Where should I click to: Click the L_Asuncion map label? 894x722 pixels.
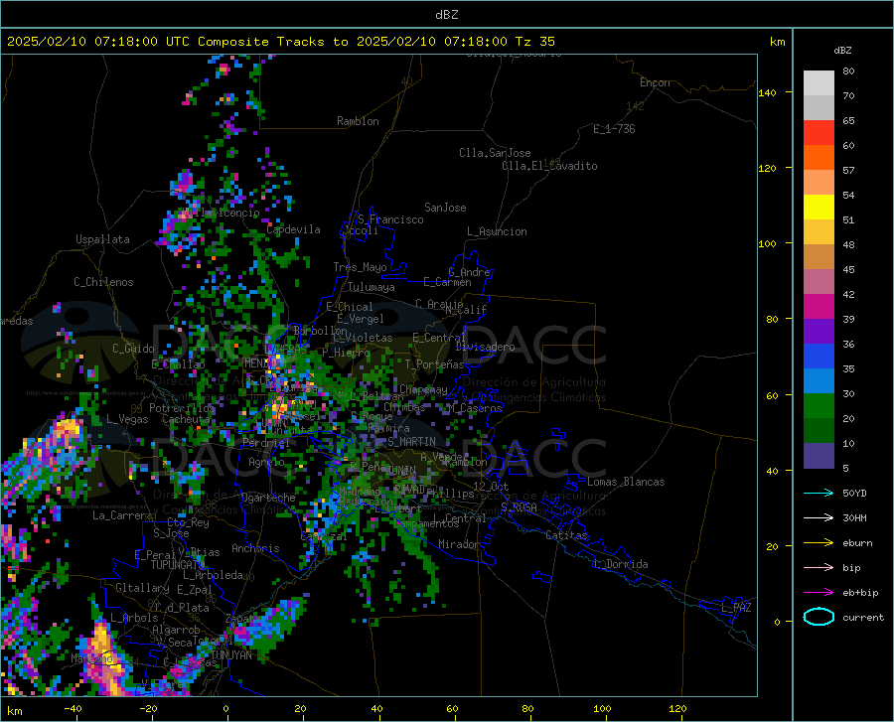(x=497, y=231)
